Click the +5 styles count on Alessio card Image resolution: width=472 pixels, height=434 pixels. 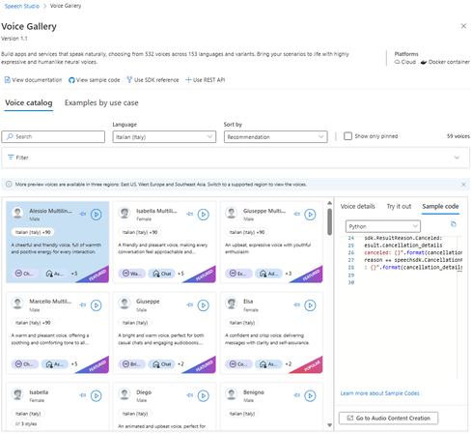point(74,274)
